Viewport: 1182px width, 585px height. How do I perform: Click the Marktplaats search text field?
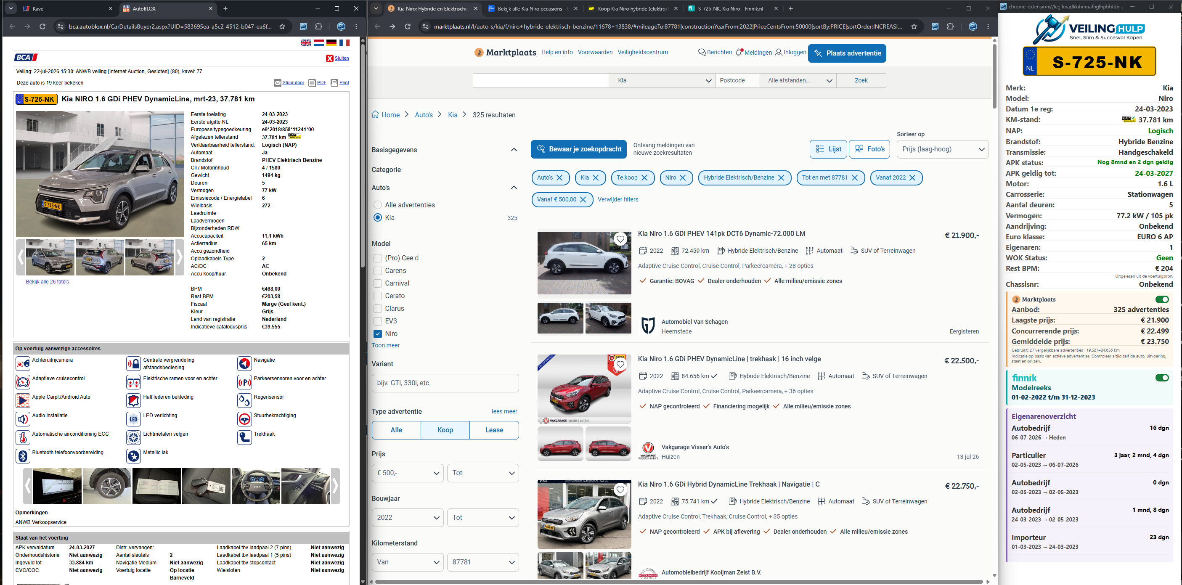click(541, 80)
